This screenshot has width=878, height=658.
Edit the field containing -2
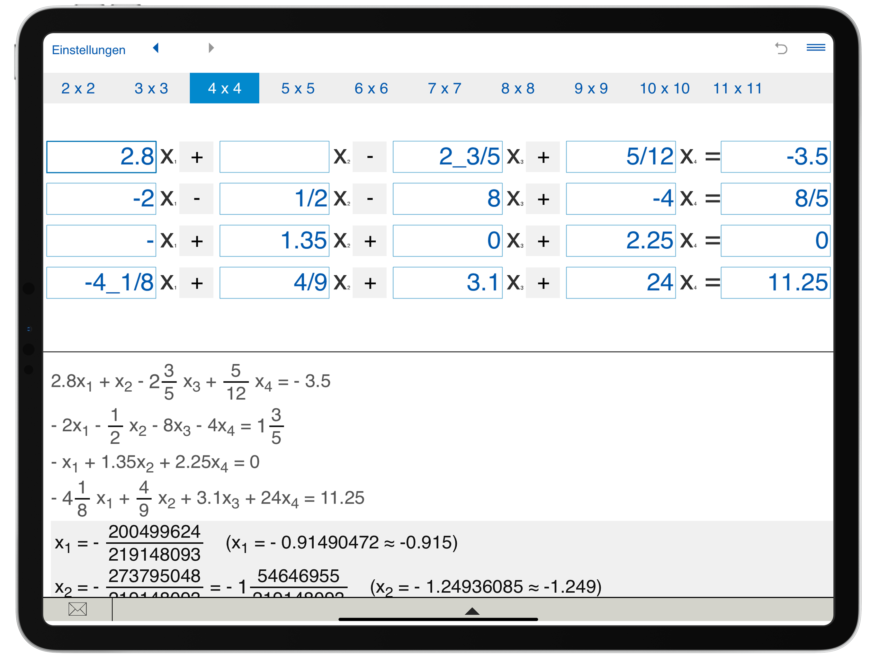101,199
